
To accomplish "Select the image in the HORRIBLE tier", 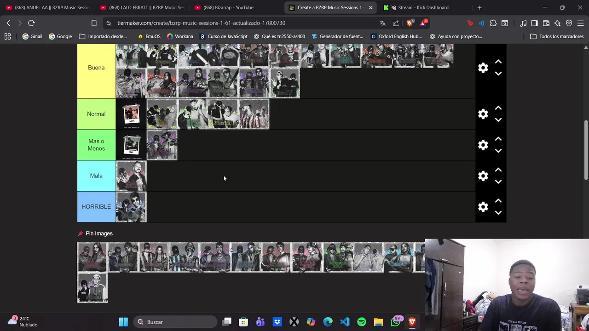I will click(131, 207).
